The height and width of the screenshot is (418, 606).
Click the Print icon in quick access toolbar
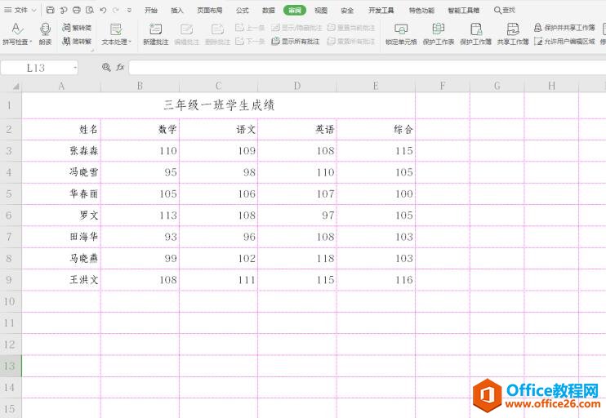click(77, 10)
